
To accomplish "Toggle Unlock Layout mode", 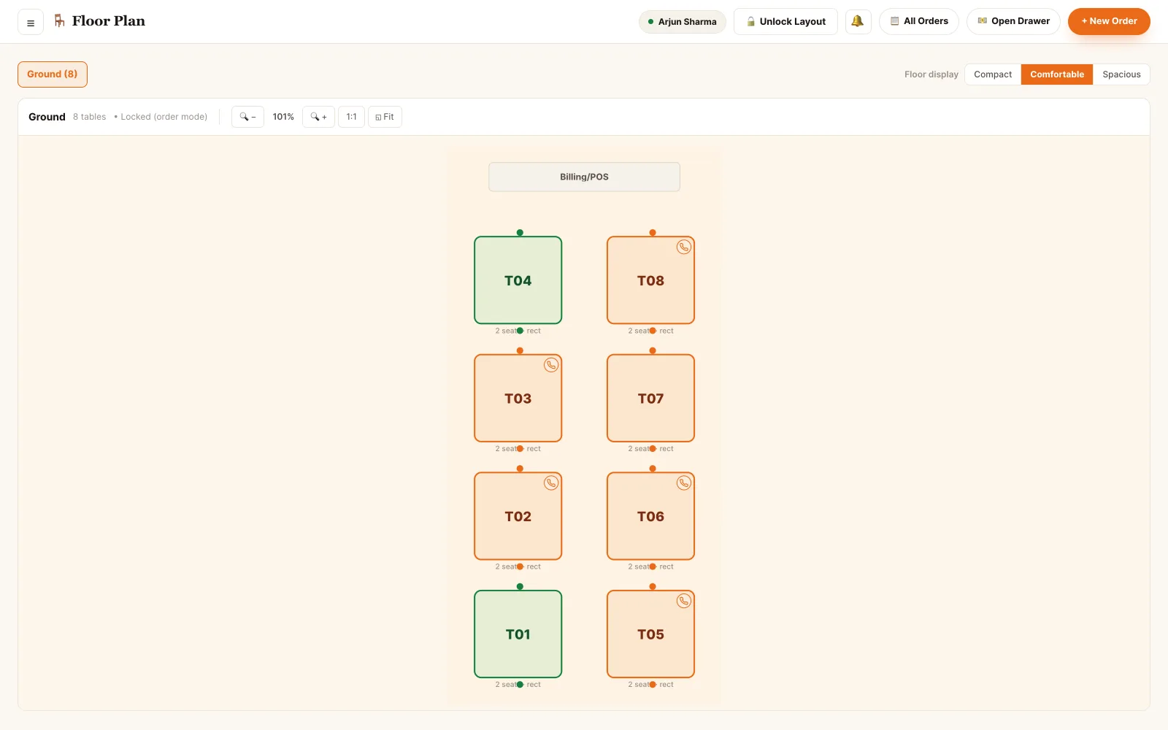I will coord(785,21).
